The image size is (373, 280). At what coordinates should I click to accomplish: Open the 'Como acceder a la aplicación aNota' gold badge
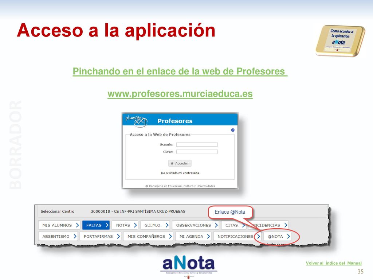coord(340,41)
